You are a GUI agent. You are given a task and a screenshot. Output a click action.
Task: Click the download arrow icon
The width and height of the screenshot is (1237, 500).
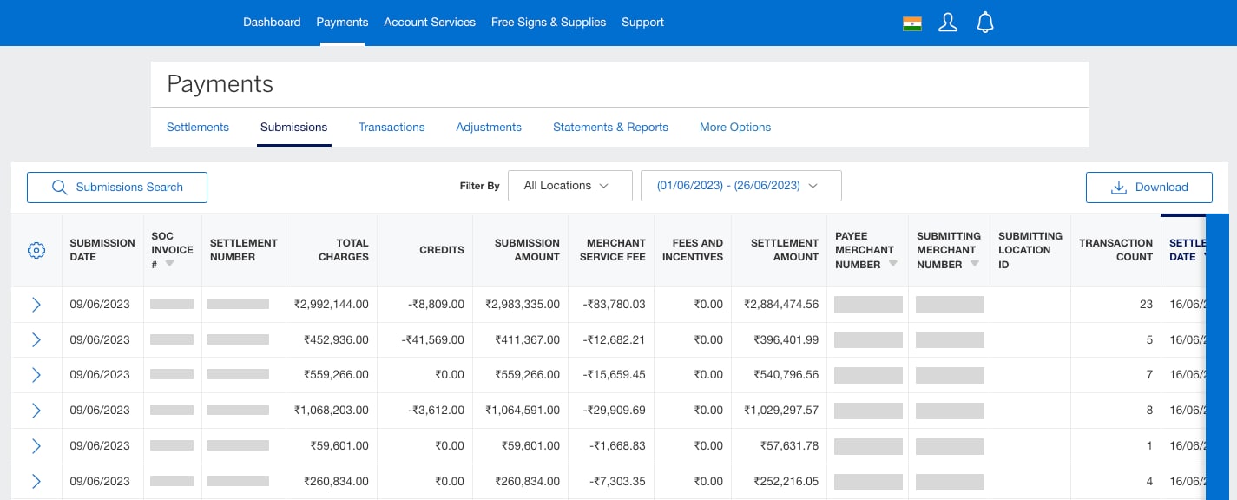tap(1118, 187)
